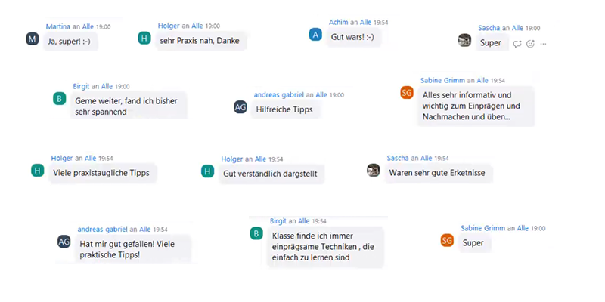Open the three-dot more options menu
This screenshot has height=302, width=605.
tap(543, 44)
